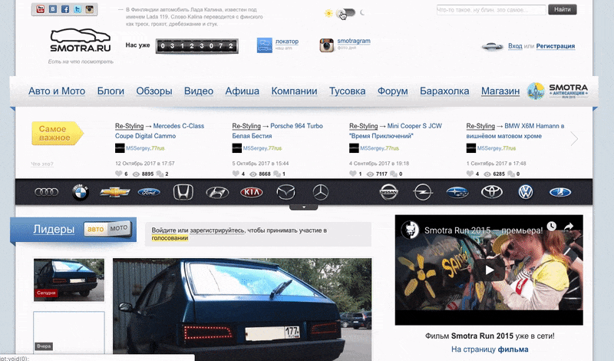This screenshot has width=614, height=361.
Task: Select the BMW brand logo
Action: click(81, 192)
